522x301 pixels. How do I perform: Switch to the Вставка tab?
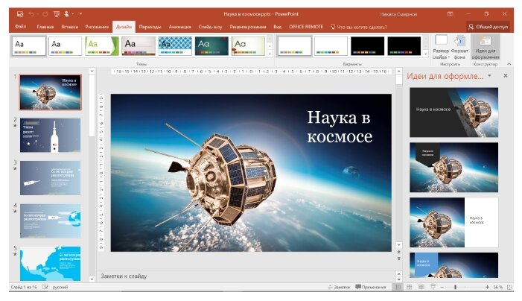click(x=69, y=27)
